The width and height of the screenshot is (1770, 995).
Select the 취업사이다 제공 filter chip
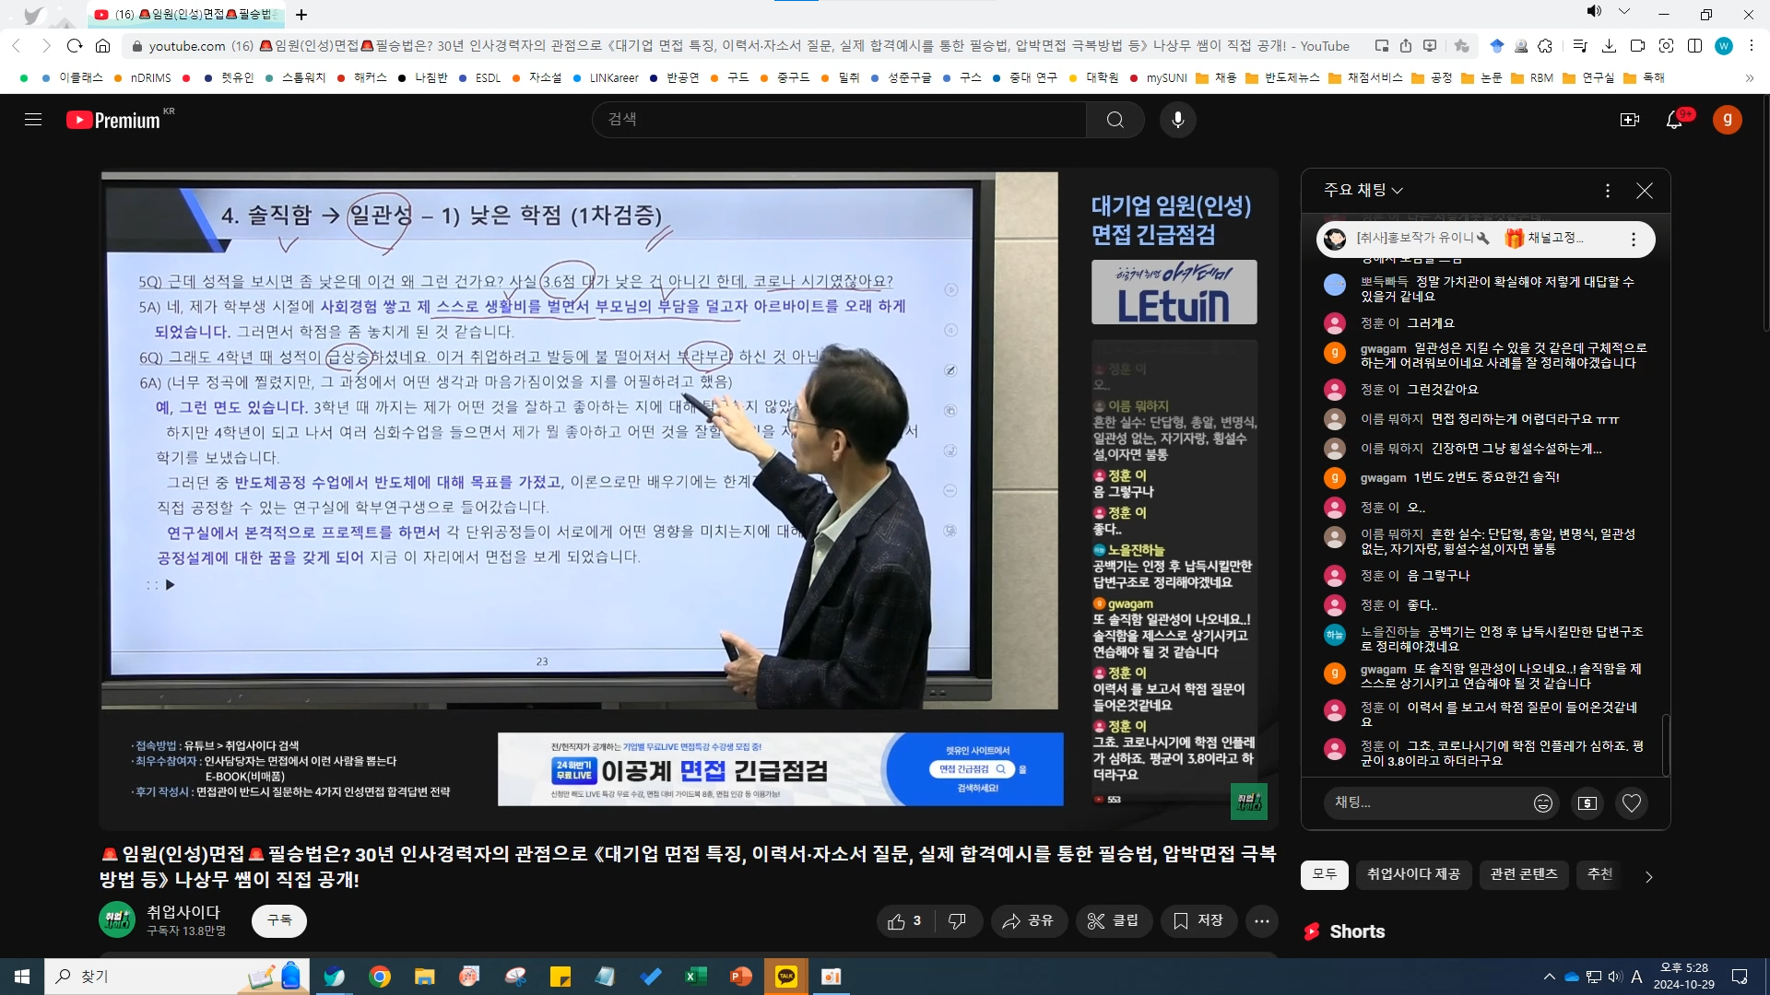tap(1412, 874)
